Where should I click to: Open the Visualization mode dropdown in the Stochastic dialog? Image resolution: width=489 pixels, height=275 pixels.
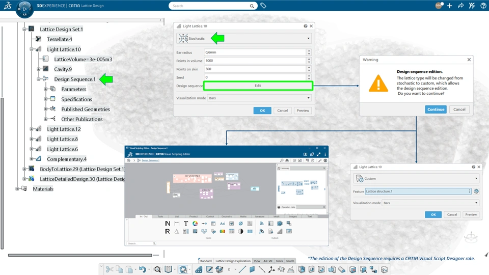259,98
